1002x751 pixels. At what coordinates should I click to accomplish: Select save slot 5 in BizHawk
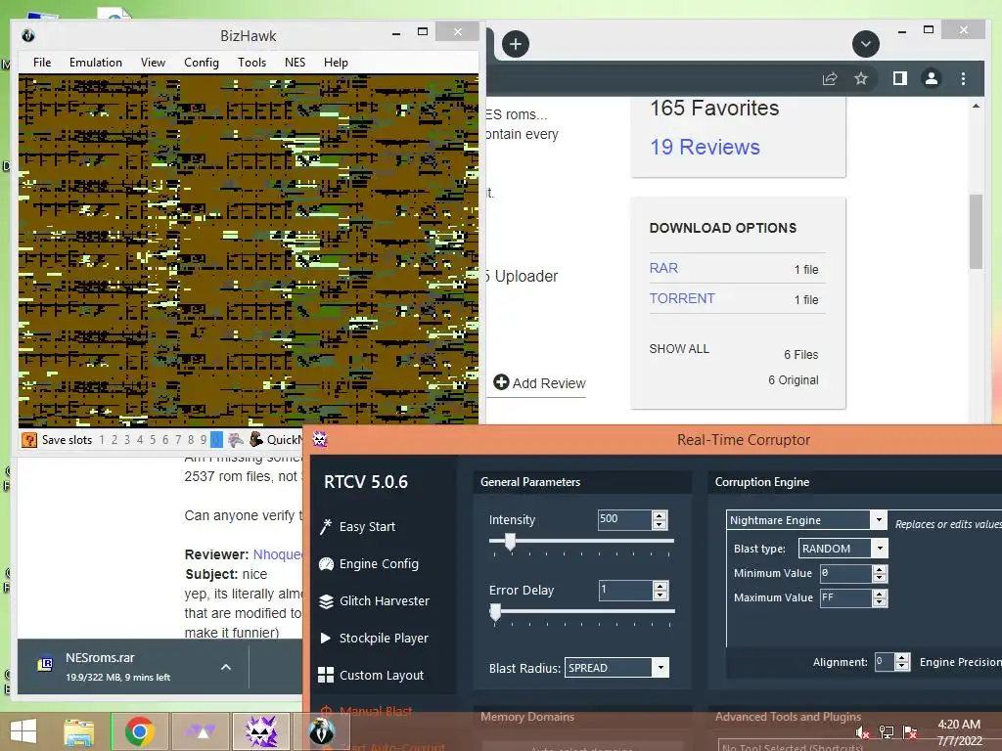tap(153, 439)
